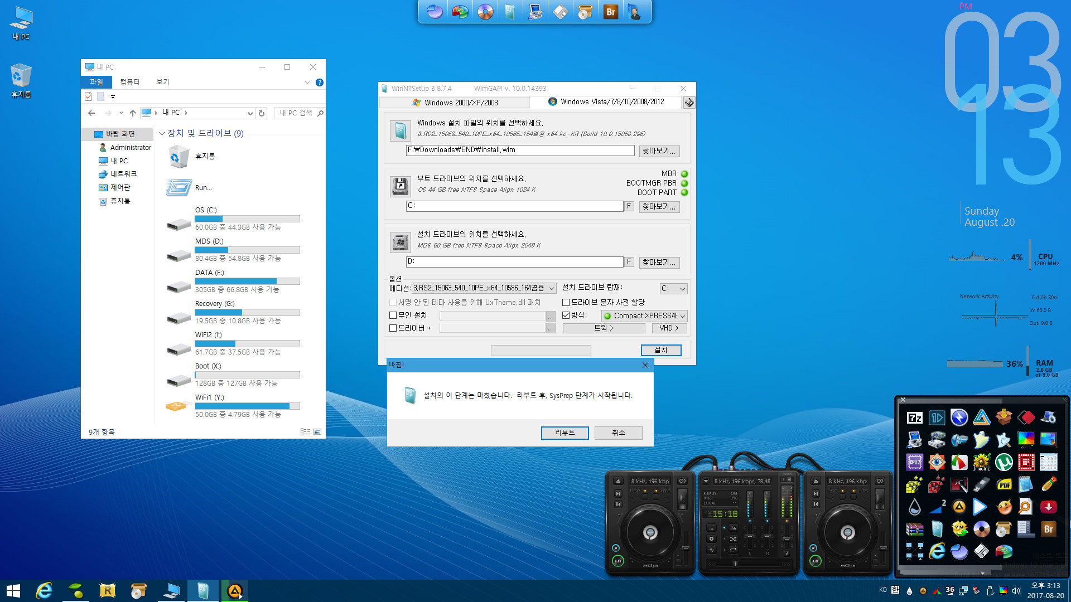
Task: Open the Start menu
Action: [13, 591]
